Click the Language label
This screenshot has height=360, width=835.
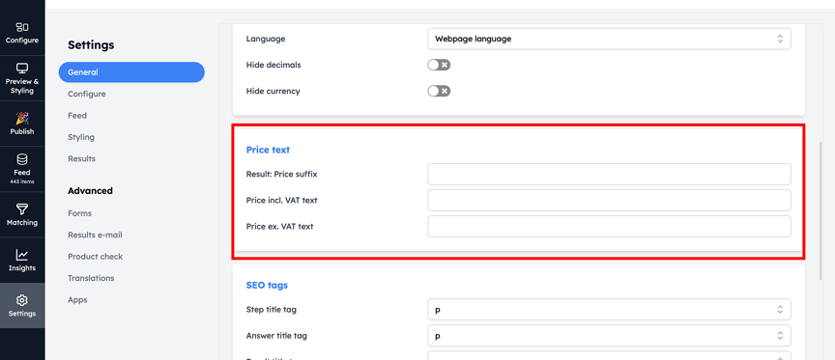coord(266,39)
